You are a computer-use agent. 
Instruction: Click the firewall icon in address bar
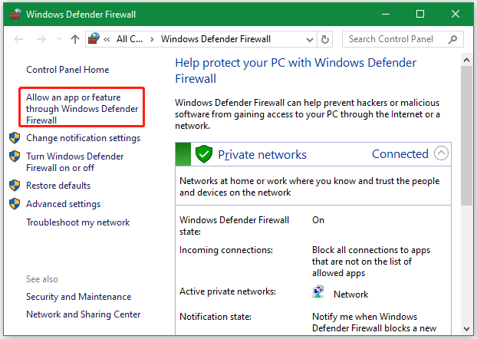coord(94,38)
